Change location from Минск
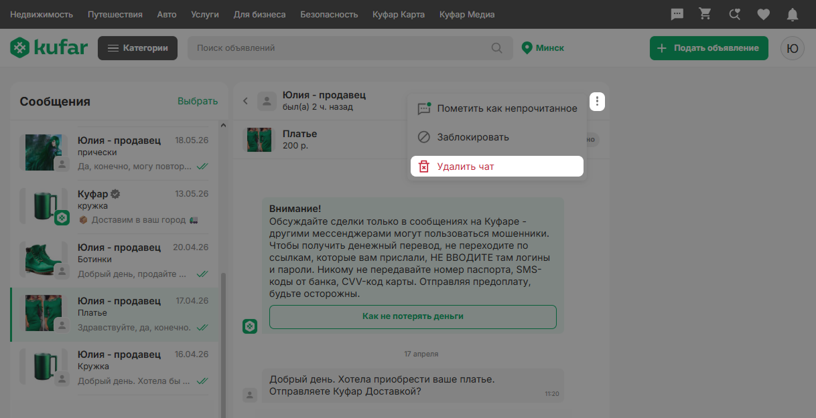 (x=543, y=48)
